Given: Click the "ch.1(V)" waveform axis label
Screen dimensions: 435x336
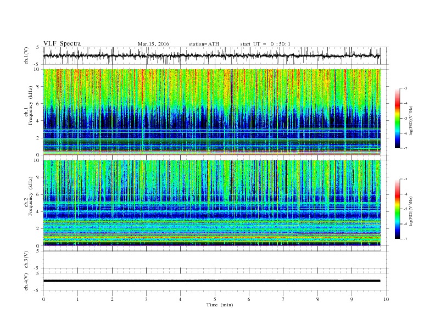Looking at the screenshot, I should click(x=26, y=55).
